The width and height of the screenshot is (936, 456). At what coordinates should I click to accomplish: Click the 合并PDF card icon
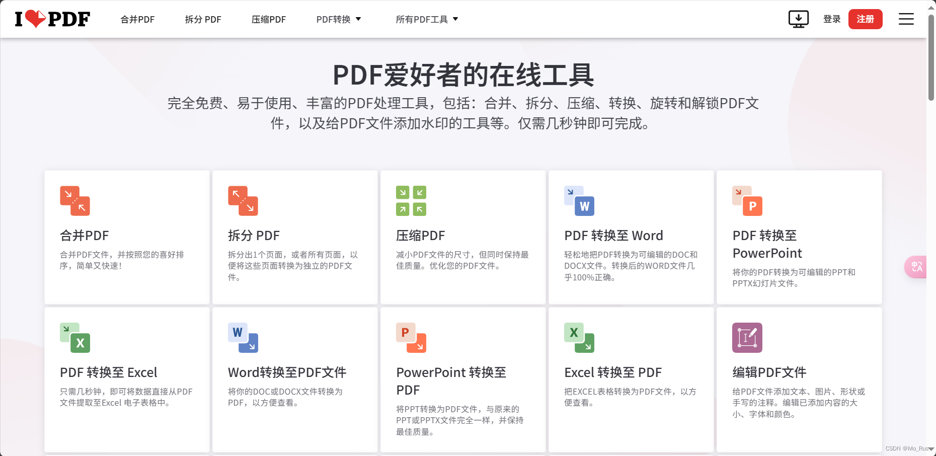(x=75, y=201)
